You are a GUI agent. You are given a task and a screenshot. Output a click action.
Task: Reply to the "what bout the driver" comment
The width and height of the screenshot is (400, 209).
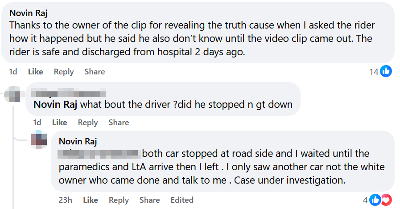[88, 123]
